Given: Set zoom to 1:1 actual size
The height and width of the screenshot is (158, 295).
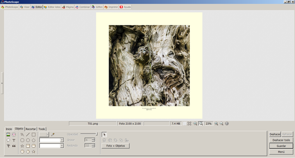Looking at the screenshot, I should (195, 123).
